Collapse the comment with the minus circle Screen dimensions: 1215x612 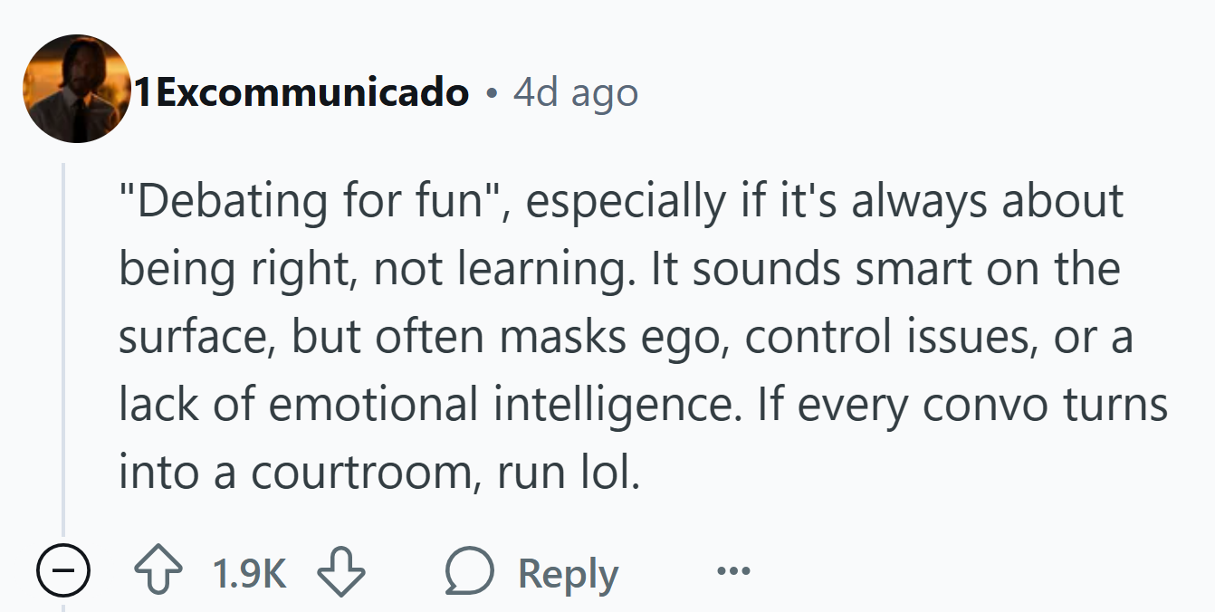pyautogui.click(x=63, y=572)
